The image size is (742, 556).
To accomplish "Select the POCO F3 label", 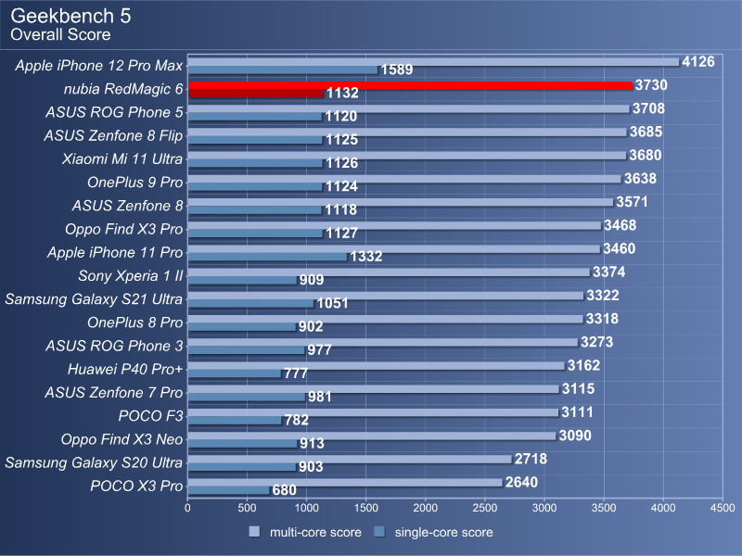I will tap(150, 416).
